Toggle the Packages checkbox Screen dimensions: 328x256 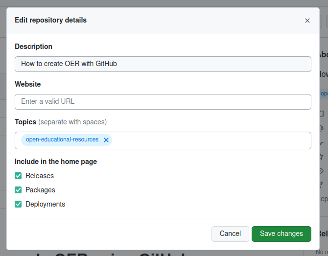point(19,190)
